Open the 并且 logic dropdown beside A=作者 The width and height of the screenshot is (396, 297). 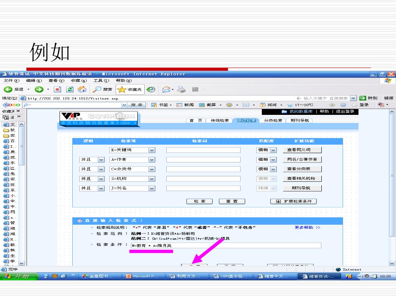tap(101, 160)
